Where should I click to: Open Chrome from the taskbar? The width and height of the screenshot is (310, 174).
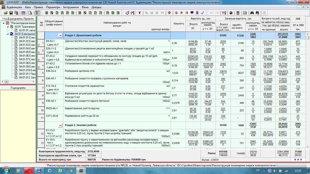(71, 171)
